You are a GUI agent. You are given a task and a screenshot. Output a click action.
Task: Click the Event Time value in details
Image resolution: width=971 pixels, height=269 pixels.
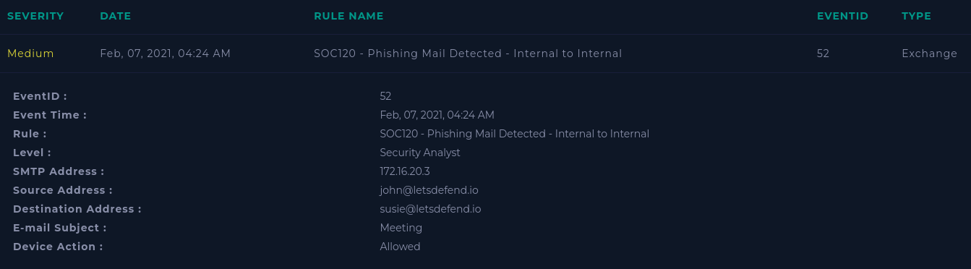(x=437, y=115)
